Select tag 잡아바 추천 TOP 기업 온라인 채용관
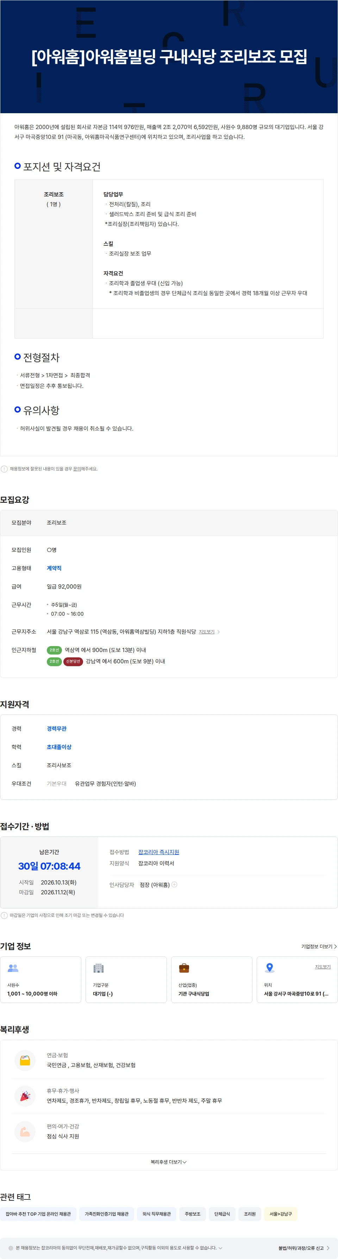 click(38, 1214)
